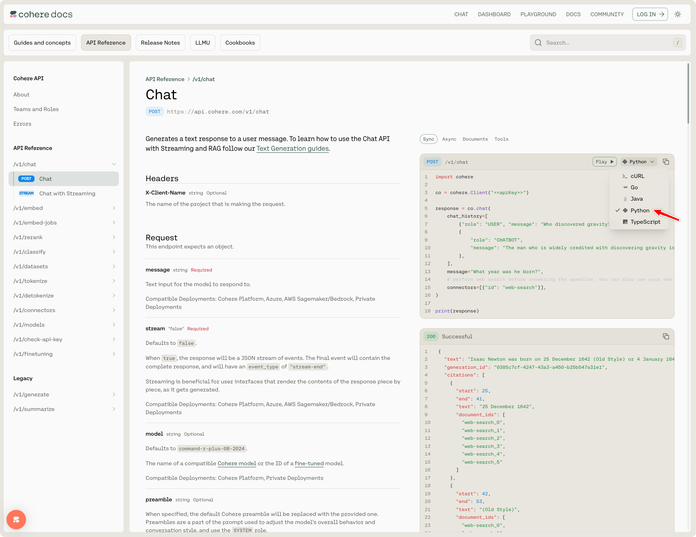Select the TypeScript language option
Viewport: 696px width, 537px height.
pos(645,222)
